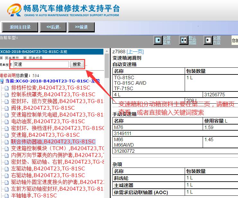This screenshot has height=198, width=238.
Task: Click document icon beside 联合传动器油
Action: (x=6, y=142)
